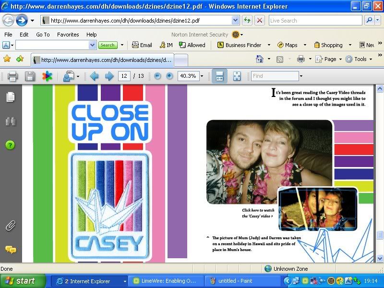Click the vertical scrollbar thumb
The image size is (384, 288).
coord(380,235)
